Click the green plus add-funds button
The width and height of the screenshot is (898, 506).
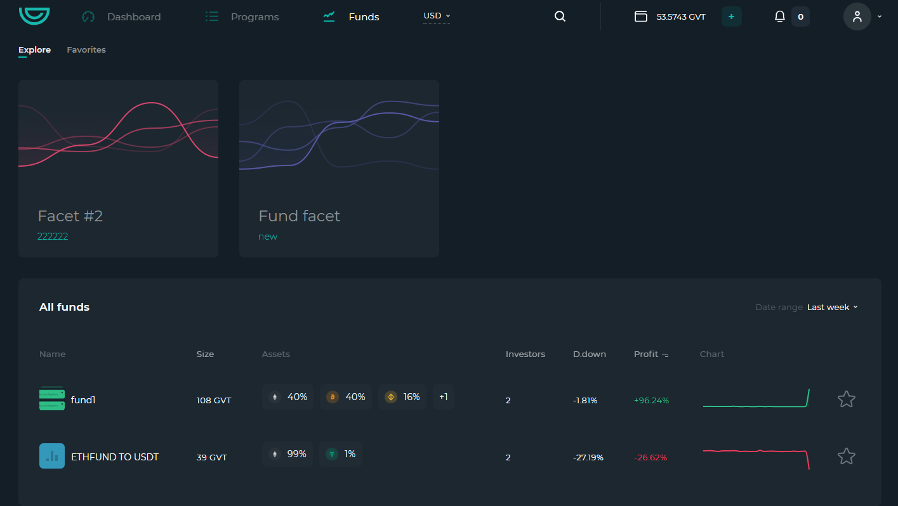pos(731,16)
